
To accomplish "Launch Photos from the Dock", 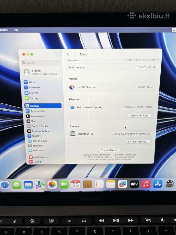I will pyautogui.click(x=52, y=185).
